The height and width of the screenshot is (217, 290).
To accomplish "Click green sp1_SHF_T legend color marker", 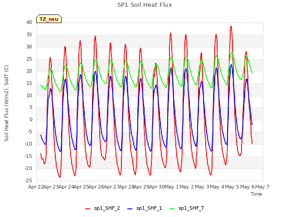I will pos(172,209).
